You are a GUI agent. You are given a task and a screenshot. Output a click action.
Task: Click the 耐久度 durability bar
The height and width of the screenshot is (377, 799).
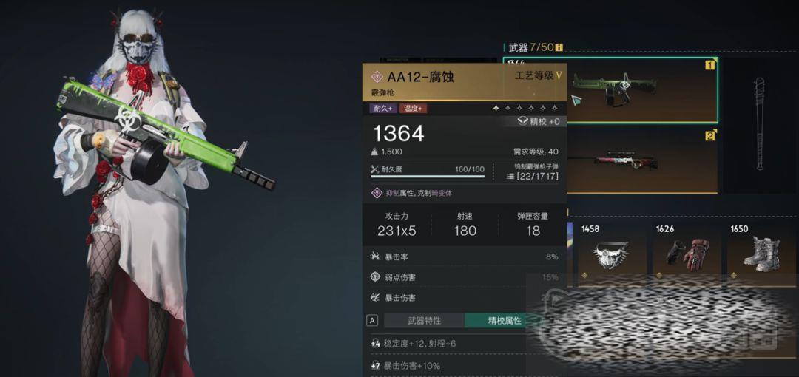point(428,177)
